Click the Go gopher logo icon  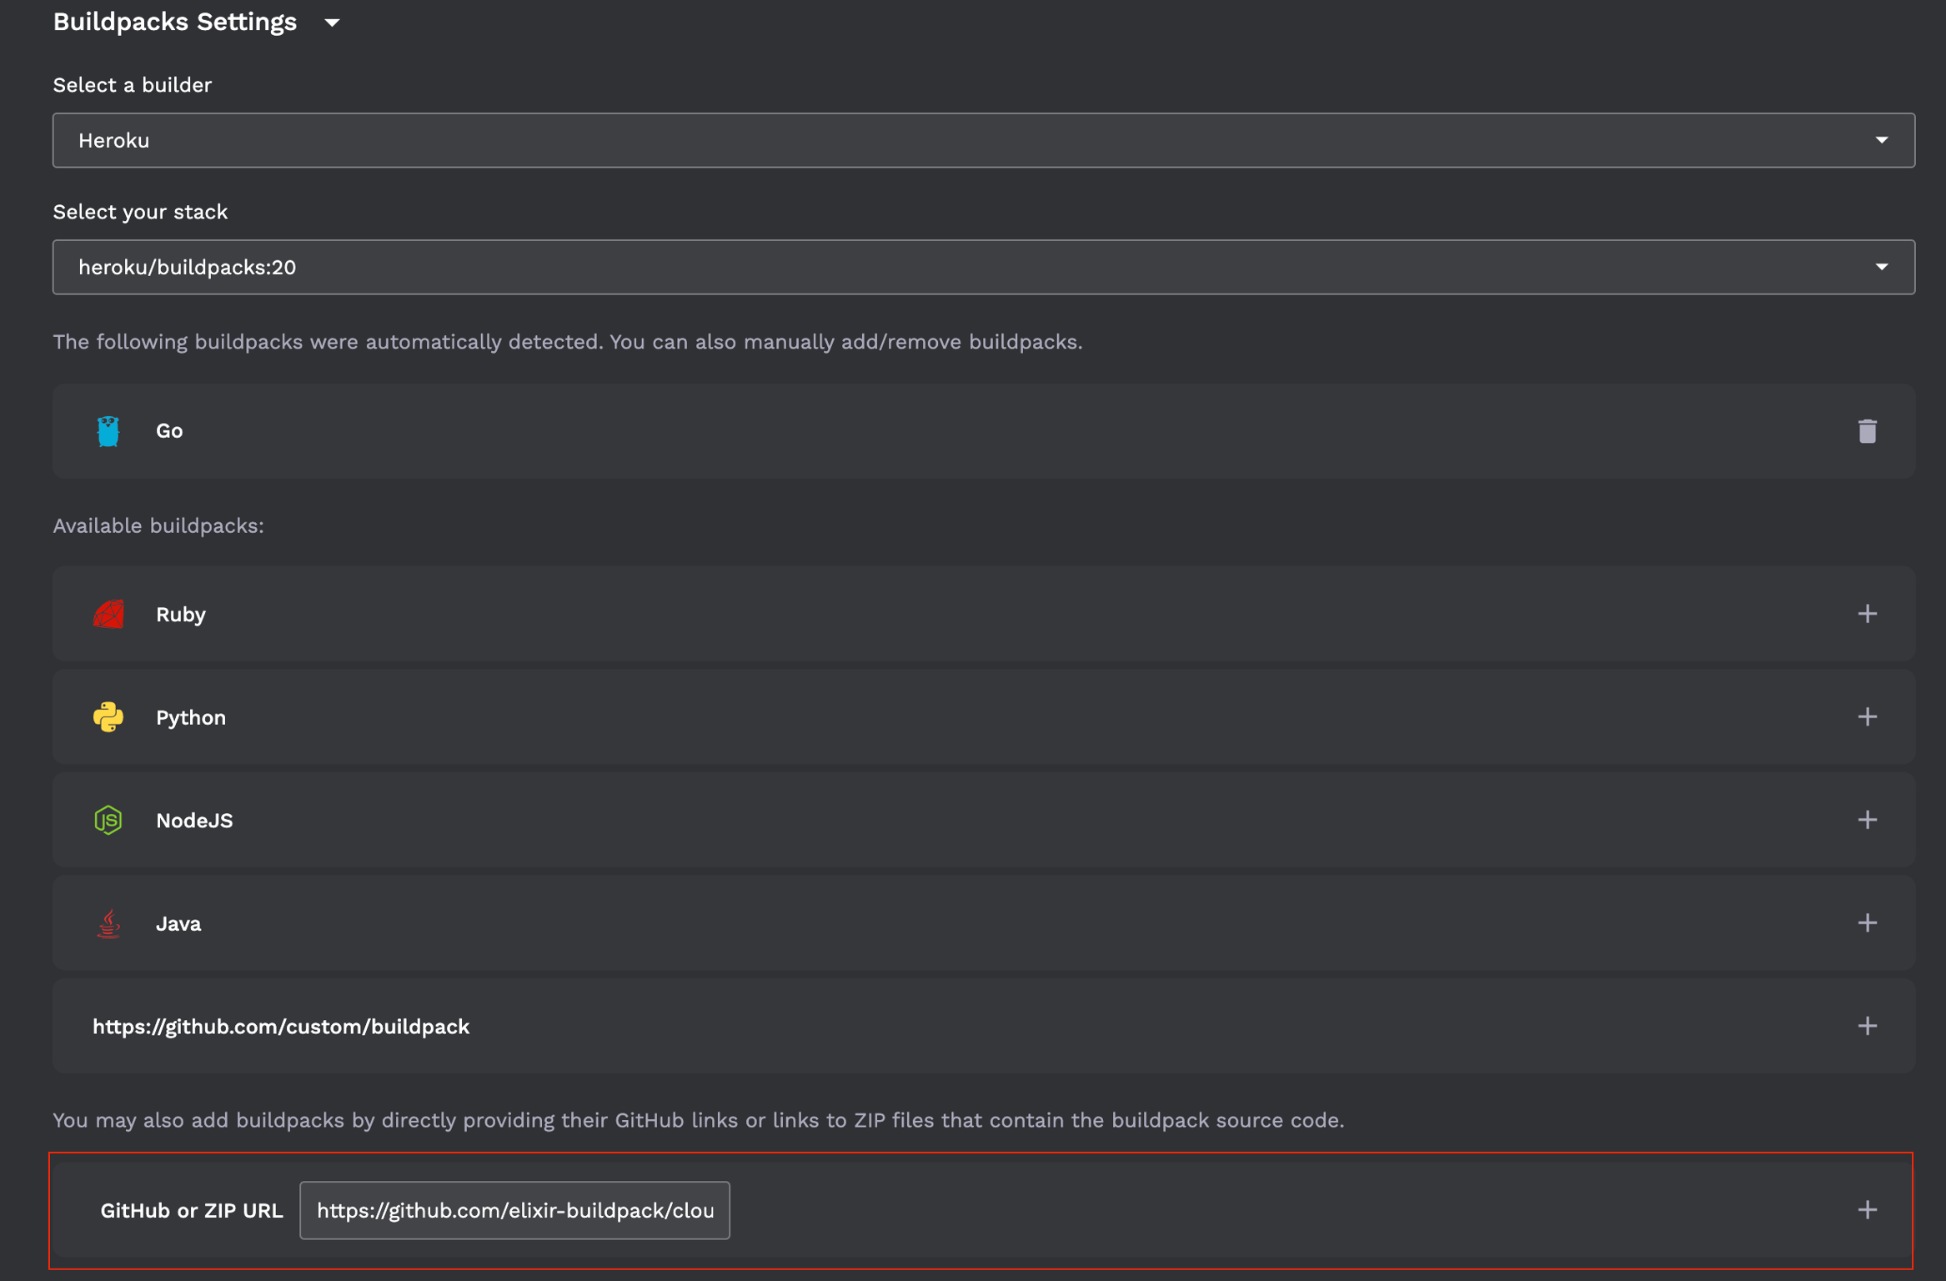click(x=108, y=431)
